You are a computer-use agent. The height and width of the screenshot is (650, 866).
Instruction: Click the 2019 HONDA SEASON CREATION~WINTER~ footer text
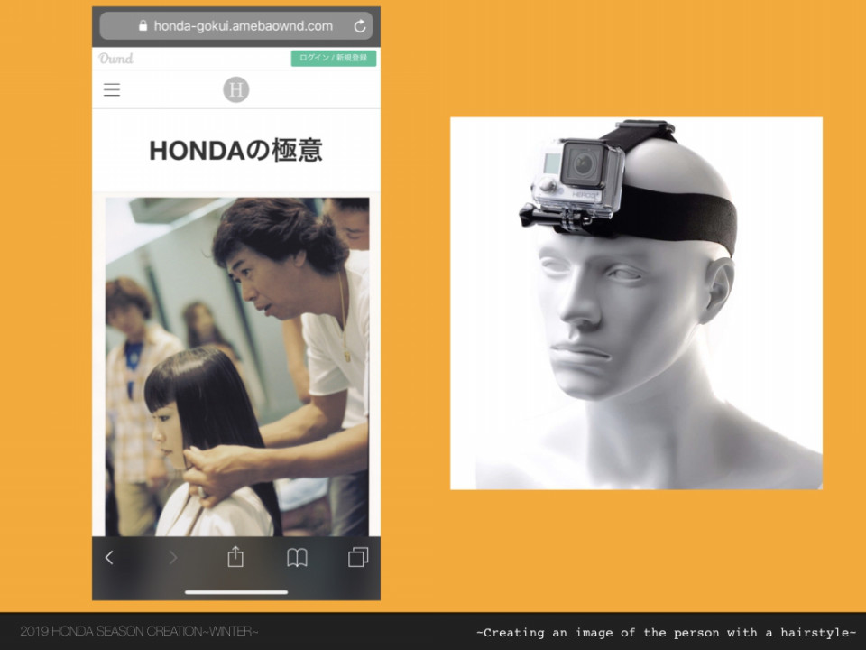pyautogui.click(x=139, y=631)
